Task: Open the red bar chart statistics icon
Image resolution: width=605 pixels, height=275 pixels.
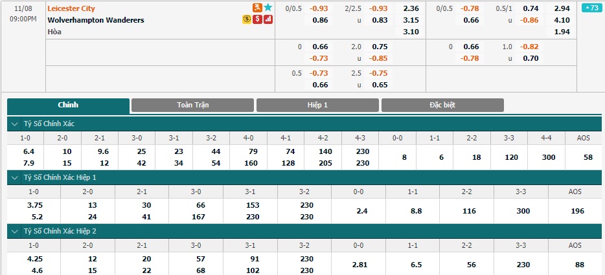Action: coord(268,19)
